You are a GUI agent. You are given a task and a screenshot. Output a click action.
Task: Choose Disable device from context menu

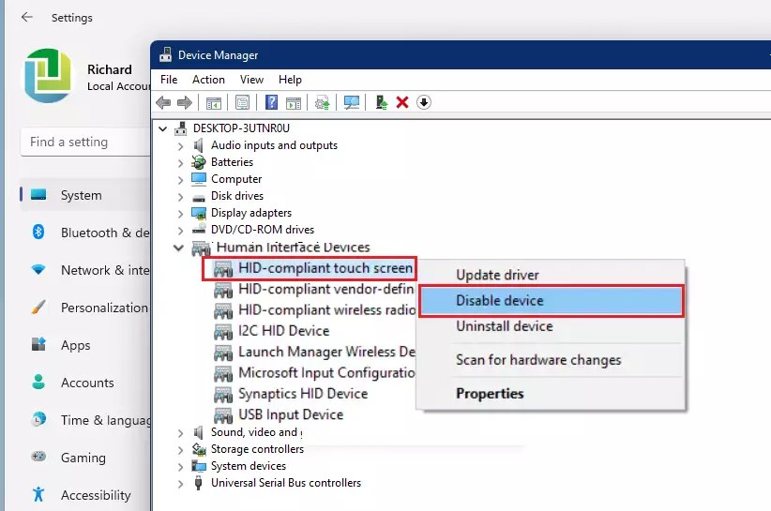click(551, 300)
